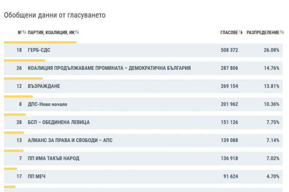Sort by РАЗПРЕДЕЛЕНИЕ header label

point(262,32)
